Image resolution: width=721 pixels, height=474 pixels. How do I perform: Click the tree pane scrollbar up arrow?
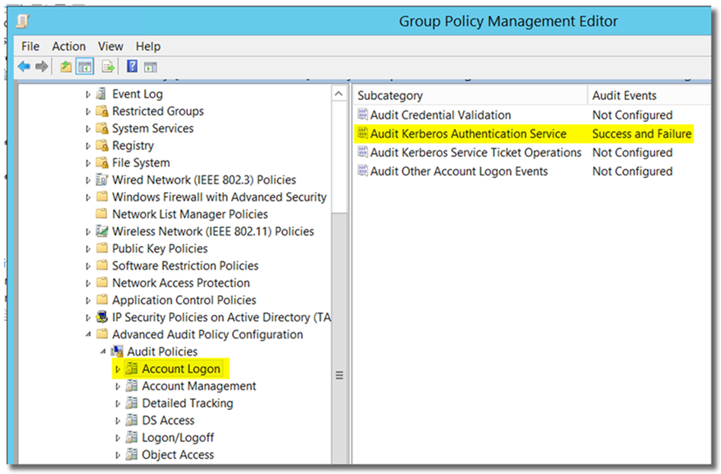tap(340, 94)
